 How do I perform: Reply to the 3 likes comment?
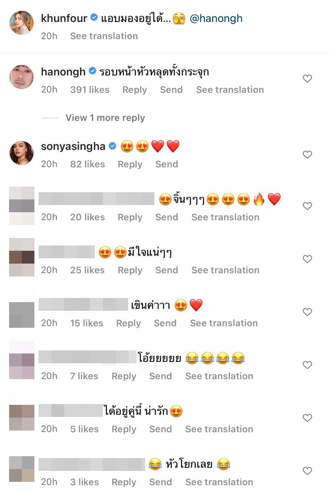[x=124, y=482]
